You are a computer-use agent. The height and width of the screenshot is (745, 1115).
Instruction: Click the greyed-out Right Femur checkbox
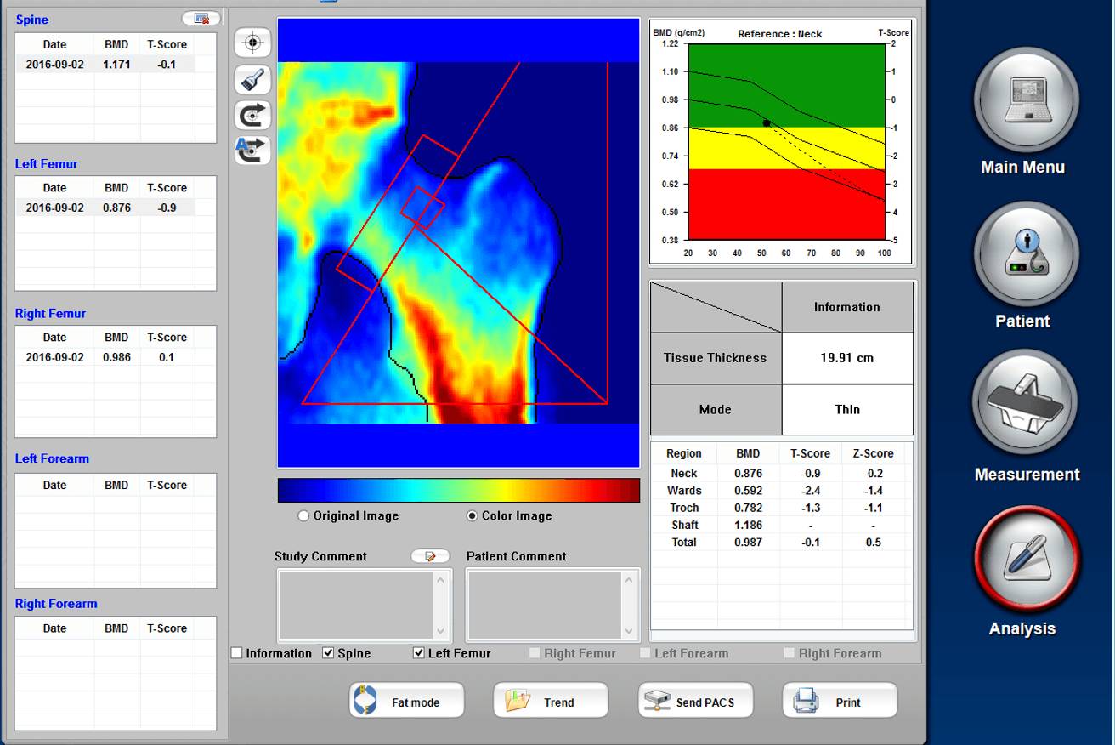click(x=535, y=653)
